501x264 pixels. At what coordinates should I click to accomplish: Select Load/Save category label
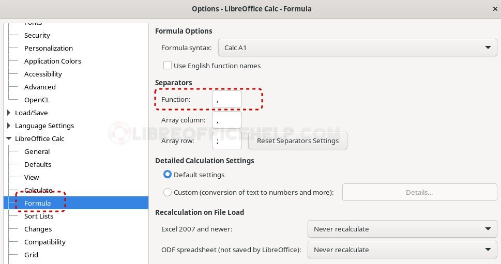click(32, 113)
